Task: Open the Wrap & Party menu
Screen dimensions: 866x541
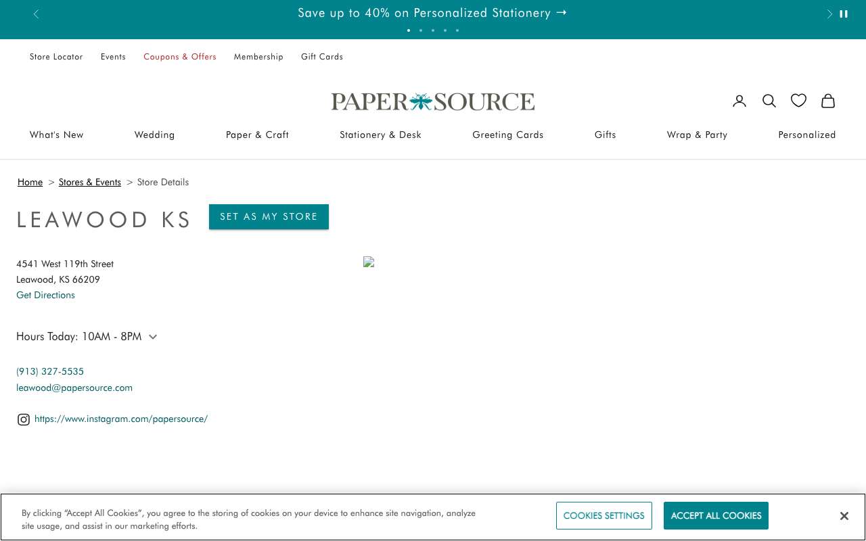Action: (x=697, y=135)
